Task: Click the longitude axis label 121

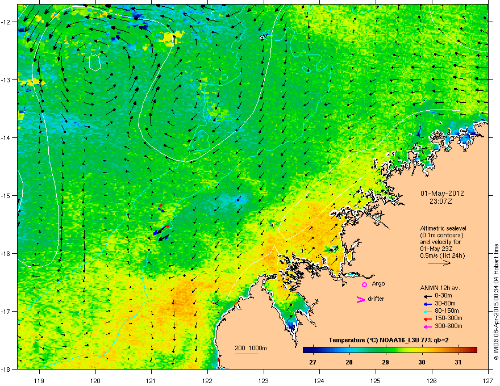Action: [x=152, y=380]
